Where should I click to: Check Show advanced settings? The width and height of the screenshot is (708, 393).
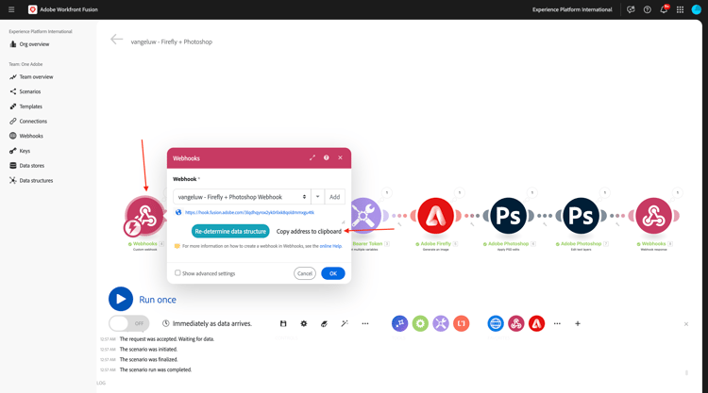point(177,273)
